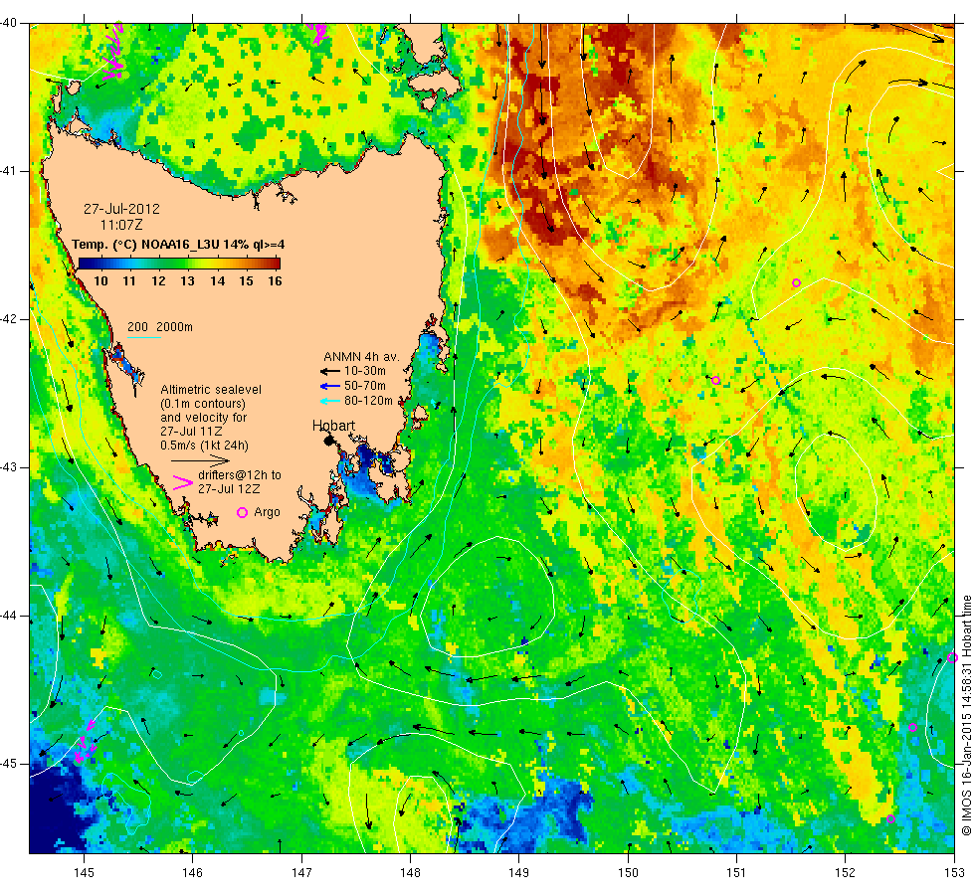Click the '50-70m' depth label
The image size is (975, 895).
pyautogui.click(x=365, y=386)
